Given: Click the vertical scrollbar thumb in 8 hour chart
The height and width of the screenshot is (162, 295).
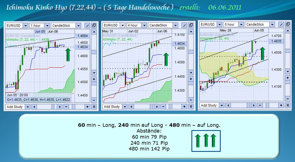Looking at the screenshot, I should point(288,51).
